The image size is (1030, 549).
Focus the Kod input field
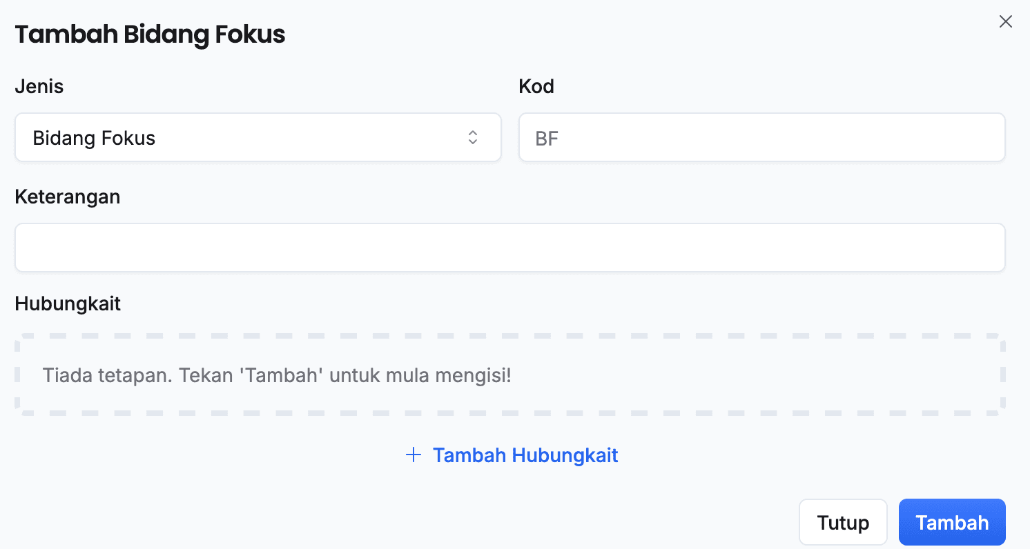coord(761,137)
